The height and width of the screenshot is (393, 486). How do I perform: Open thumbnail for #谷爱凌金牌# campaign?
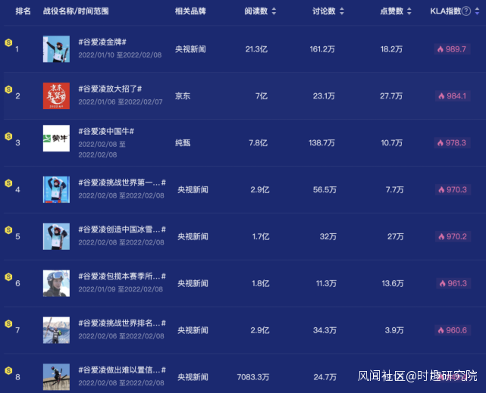point(56,49)
